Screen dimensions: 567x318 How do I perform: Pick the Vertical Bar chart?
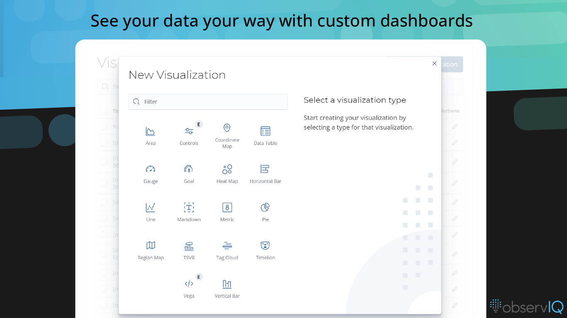tap(227, 287)
